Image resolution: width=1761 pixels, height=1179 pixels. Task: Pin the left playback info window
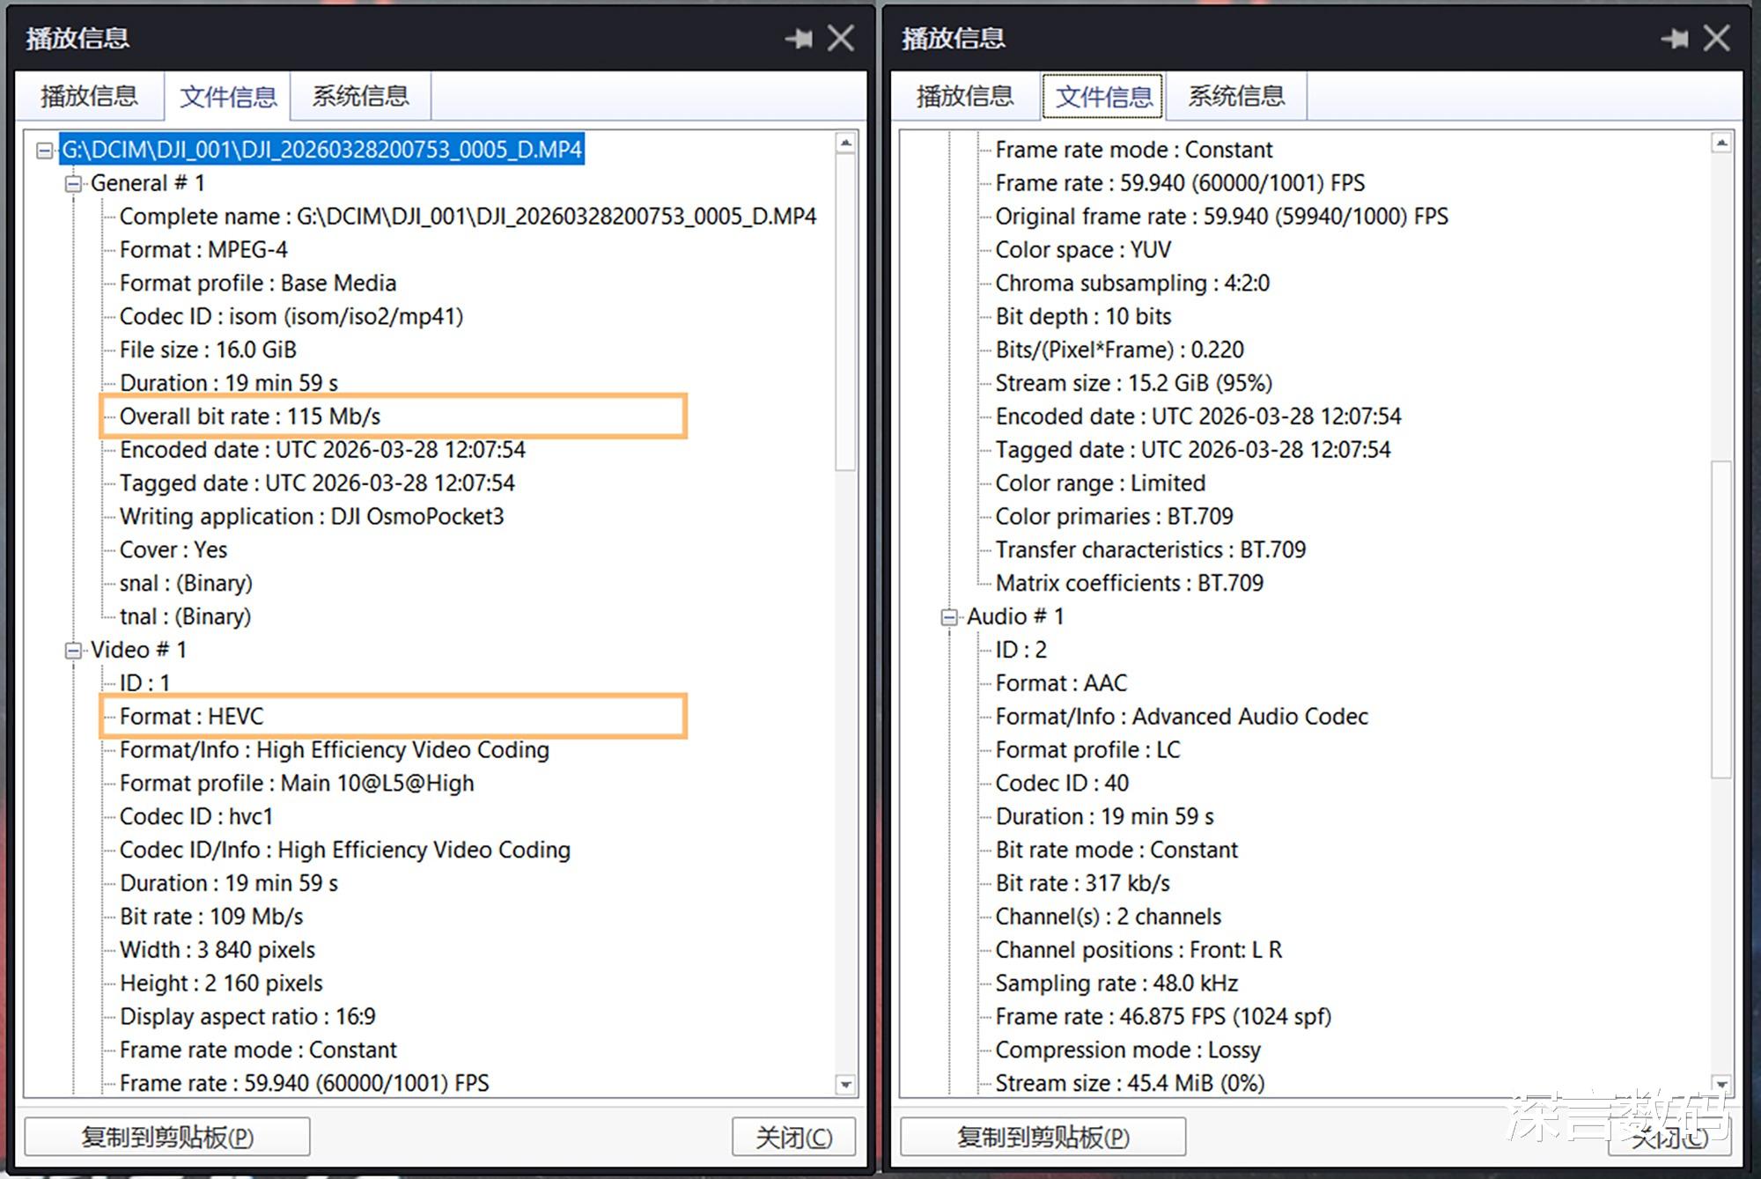(x=799, y=39)
